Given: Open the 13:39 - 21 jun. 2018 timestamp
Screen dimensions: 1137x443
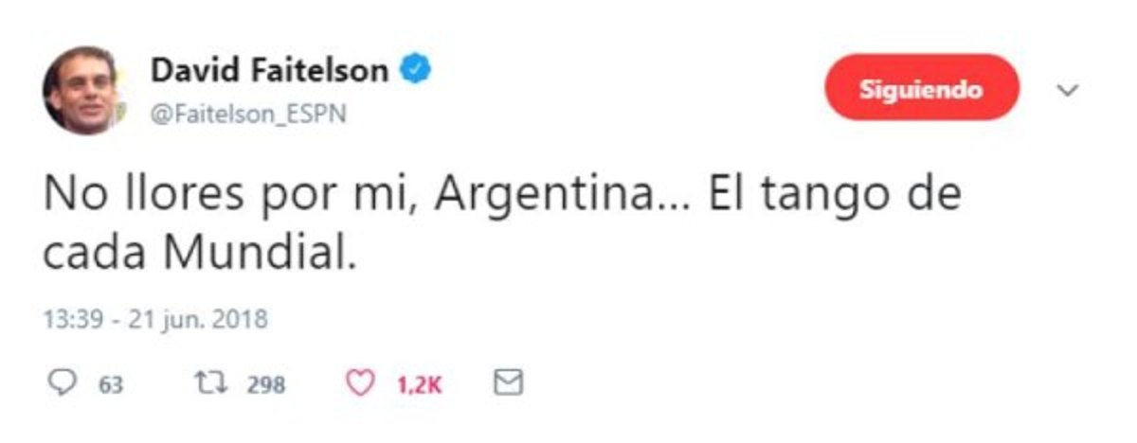Looking at the screenshot, I should 155,320.
